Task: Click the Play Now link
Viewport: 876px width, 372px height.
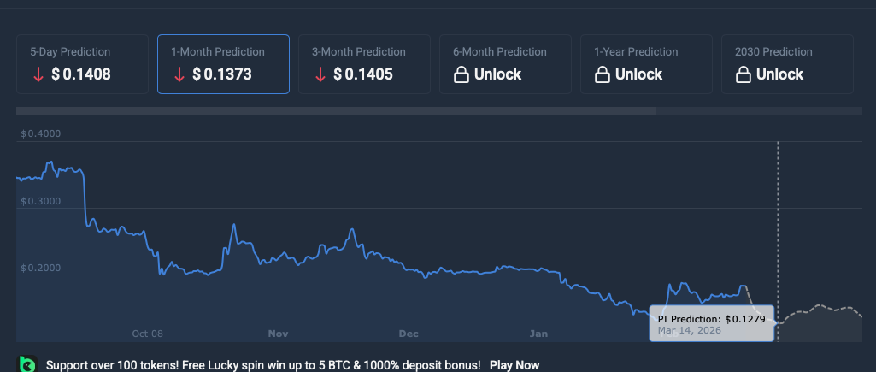Action: (514, 365)
